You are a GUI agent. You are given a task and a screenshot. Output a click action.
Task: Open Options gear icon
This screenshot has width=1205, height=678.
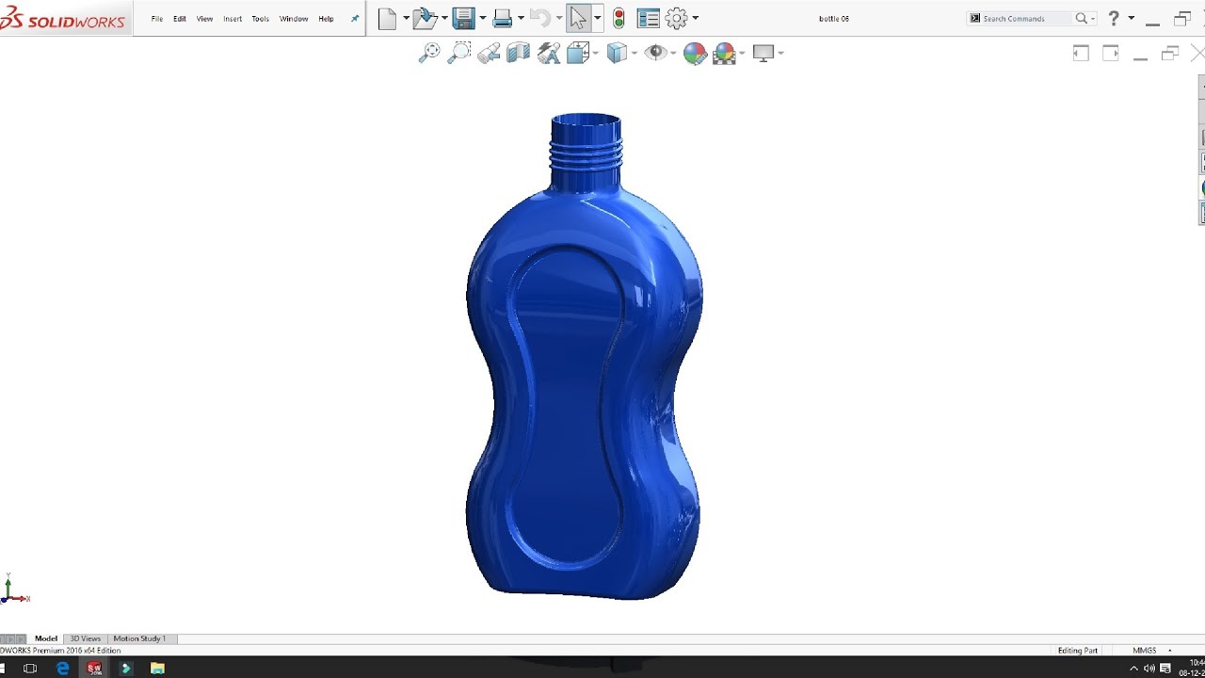(676, 18)
